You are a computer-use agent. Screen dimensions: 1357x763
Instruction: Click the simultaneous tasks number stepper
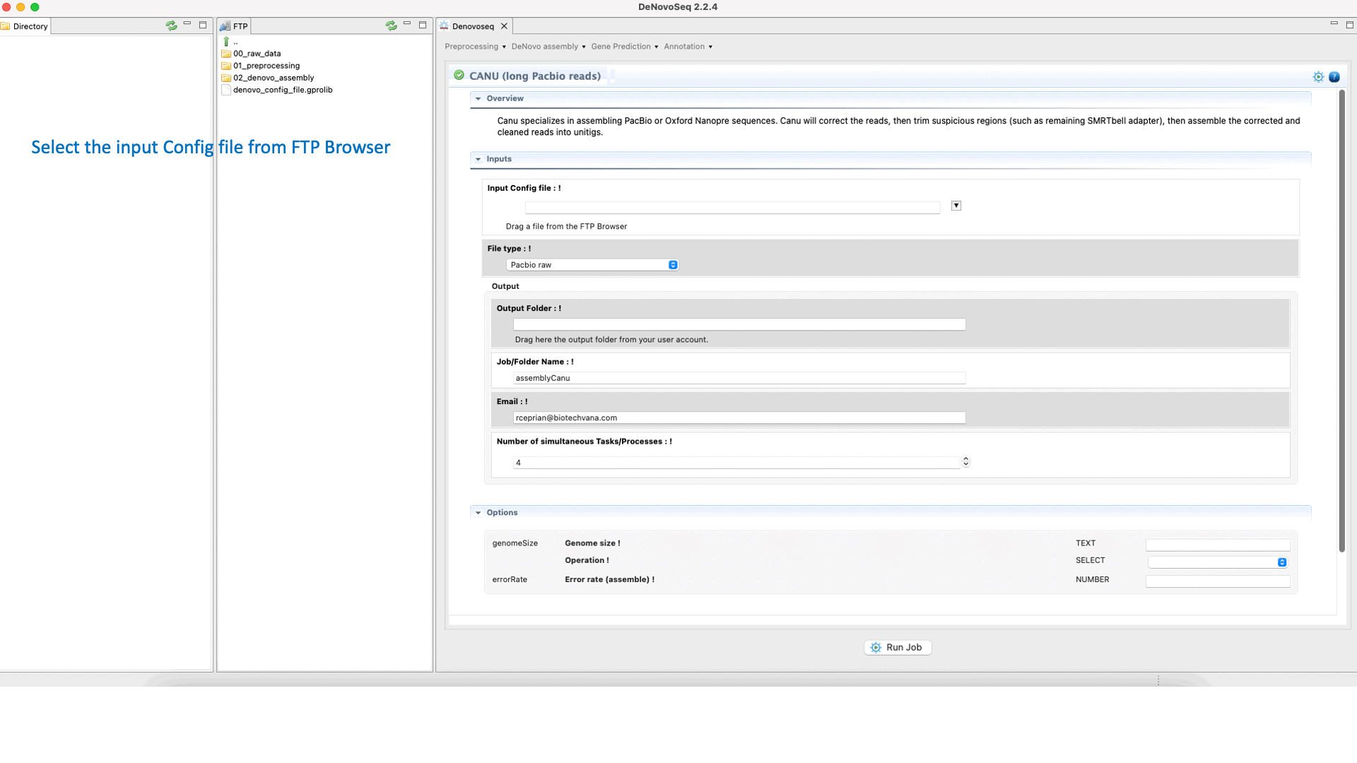(965, 461)
